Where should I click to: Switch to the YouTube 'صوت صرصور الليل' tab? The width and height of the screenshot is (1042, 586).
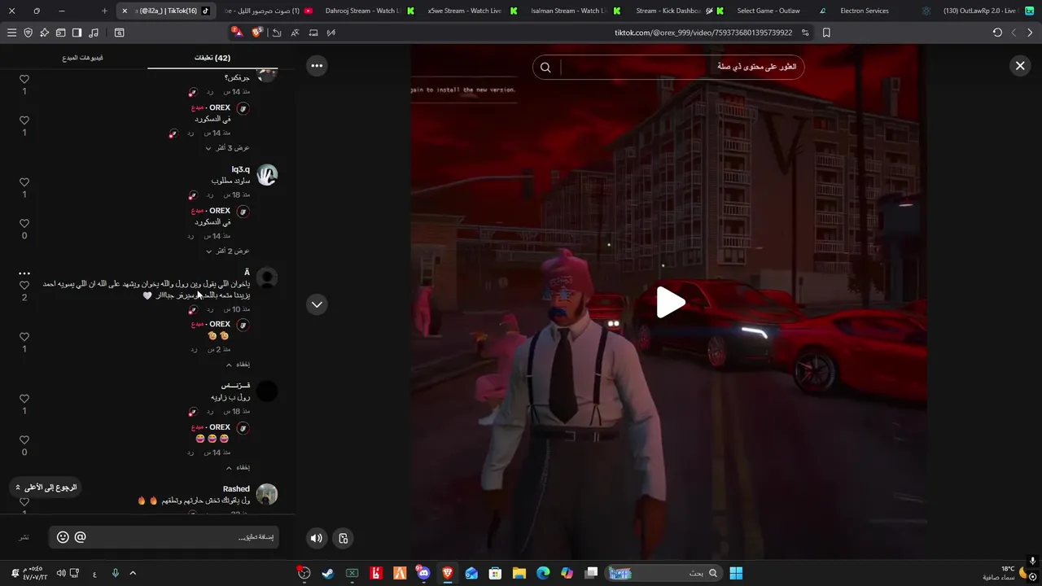(269, 11)
